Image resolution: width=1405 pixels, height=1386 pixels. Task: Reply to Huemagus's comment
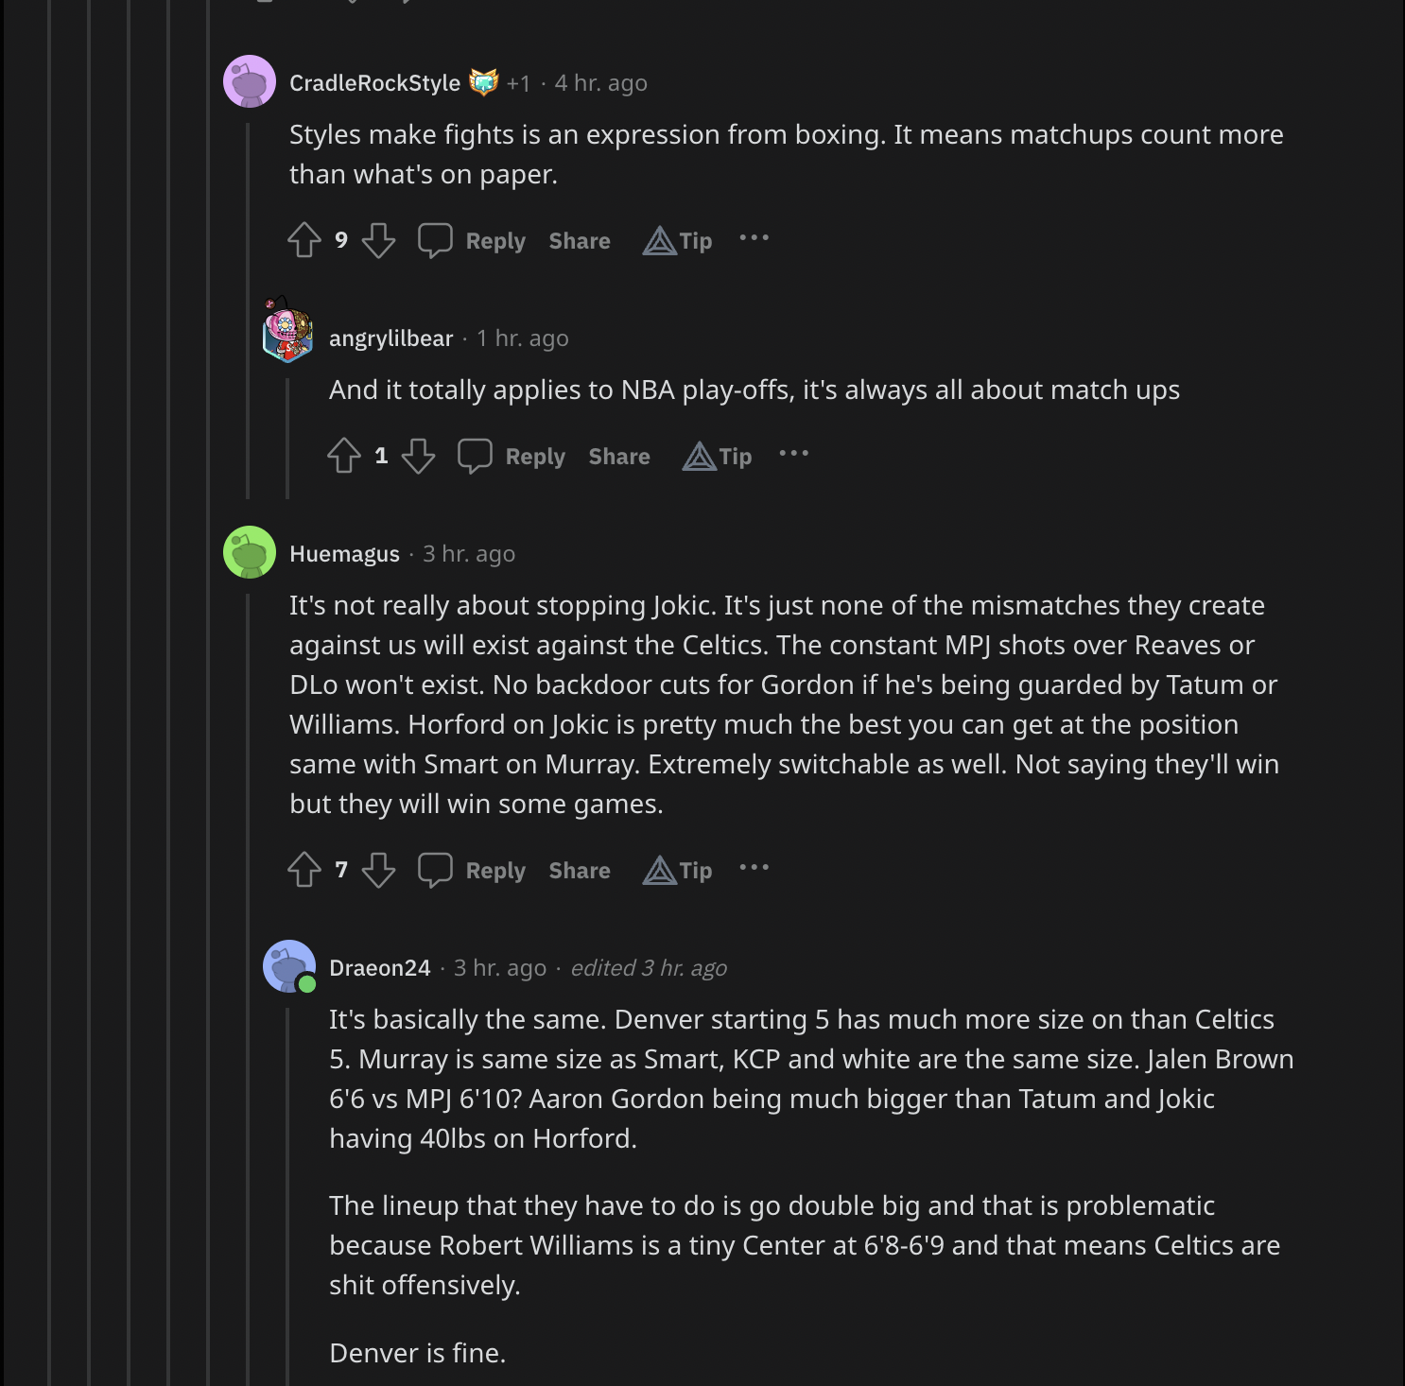(473, 871)
